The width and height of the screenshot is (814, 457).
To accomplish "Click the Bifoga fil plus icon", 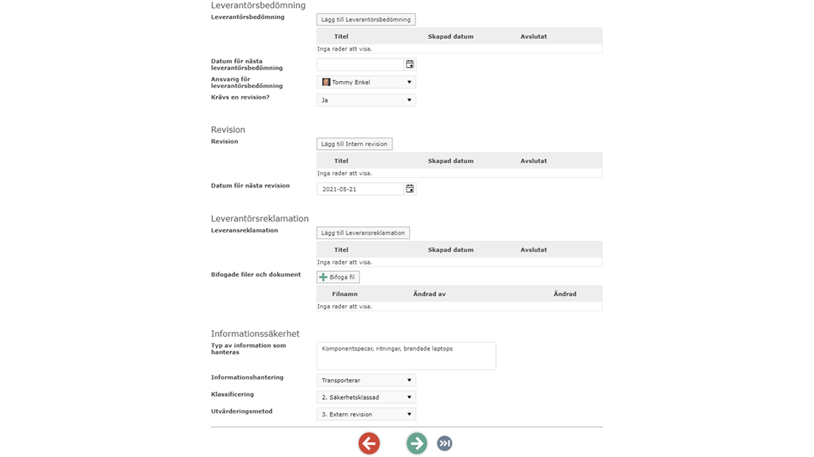I will 323,278.
